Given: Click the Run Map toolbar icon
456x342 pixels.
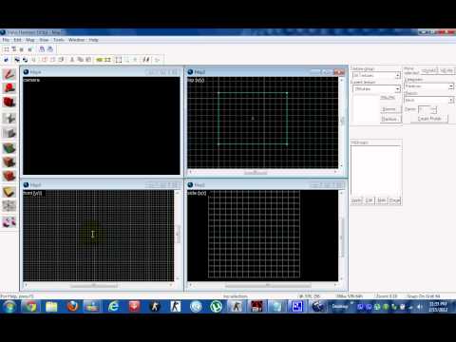Looking at the screenshot, I should [x=157, y=60].
